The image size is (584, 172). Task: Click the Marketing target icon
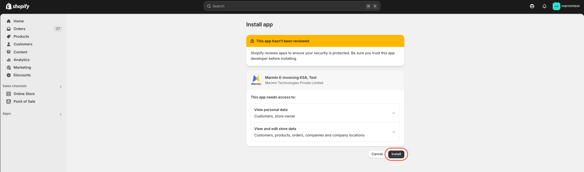(x=9, y=67)
